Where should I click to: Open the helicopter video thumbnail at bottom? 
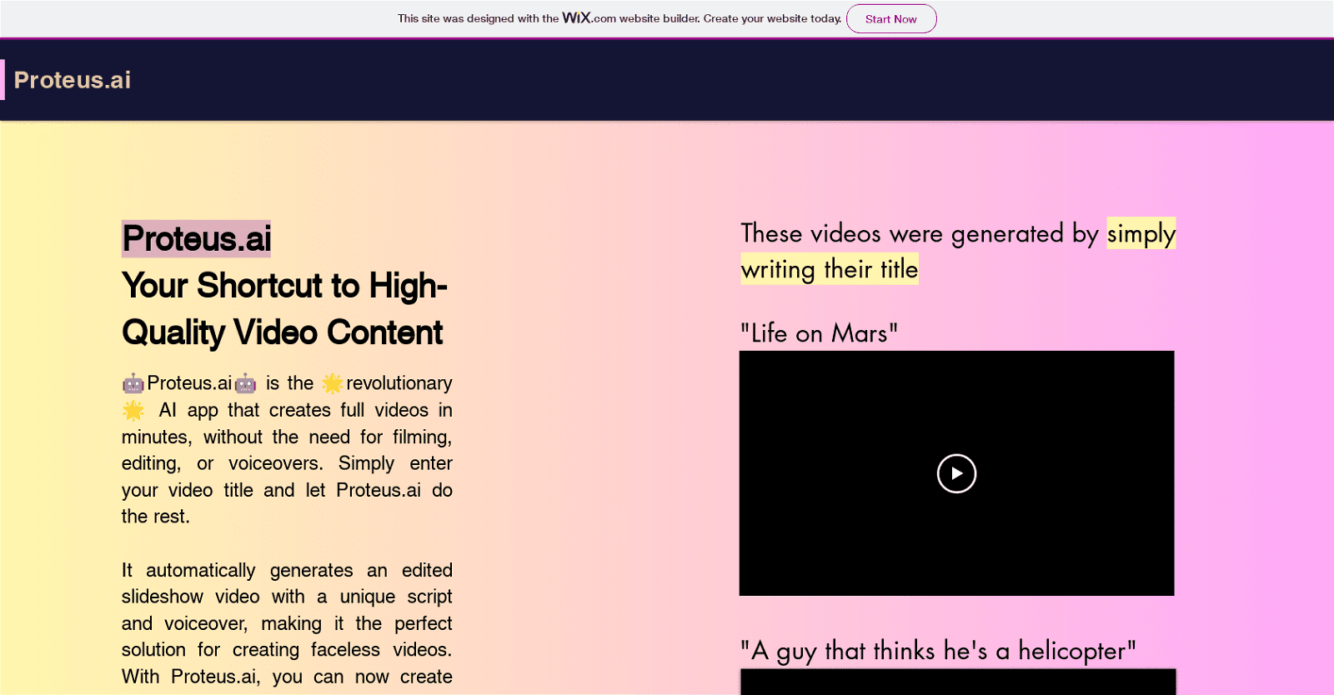click(x=957, y=682)
